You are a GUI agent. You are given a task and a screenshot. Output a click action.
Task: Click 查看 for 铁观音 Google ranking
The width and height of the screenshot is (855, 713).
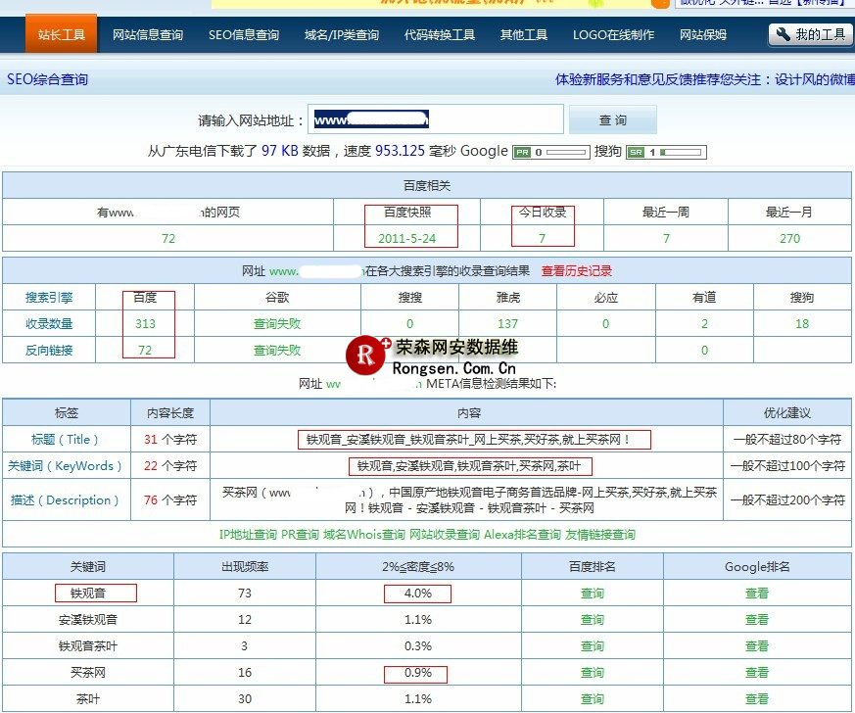point(756,594)
